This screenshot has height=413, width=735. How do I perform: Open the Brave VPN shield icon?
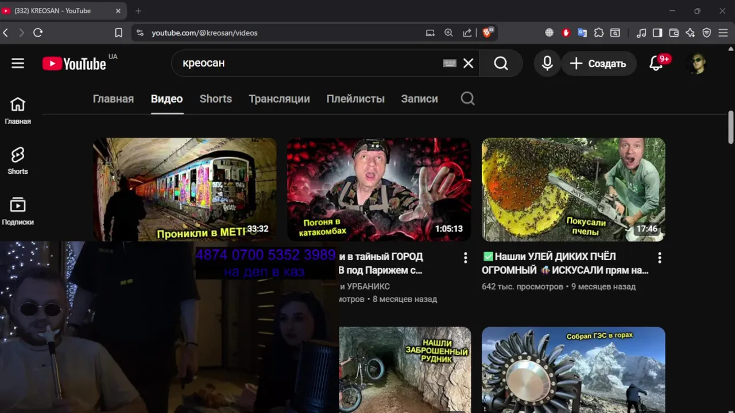click(707, 33)
